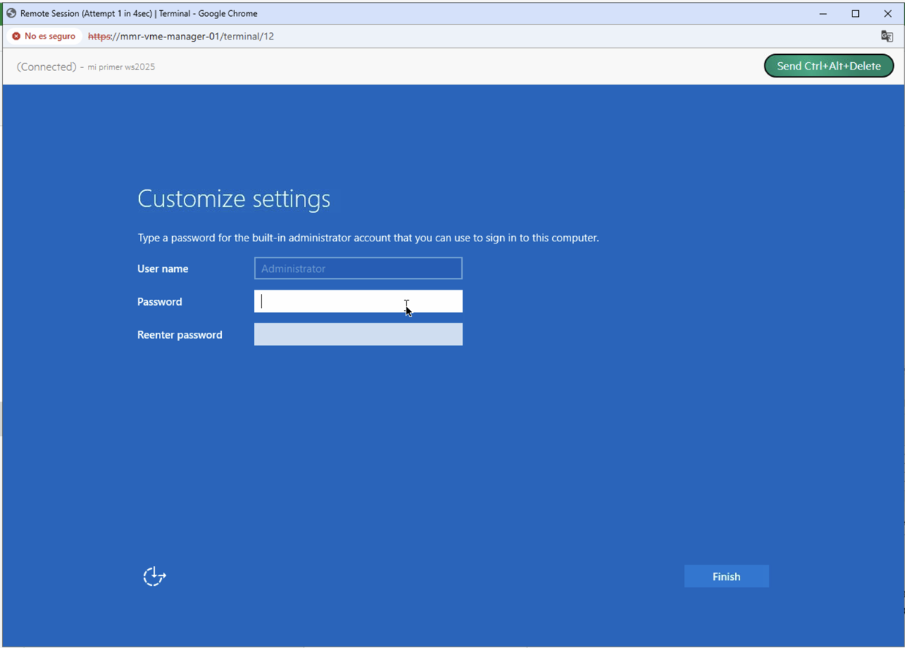Click the struck-through 'https' in the URL
The width and height of the screenshot is (905, 648).
point(100,35)
